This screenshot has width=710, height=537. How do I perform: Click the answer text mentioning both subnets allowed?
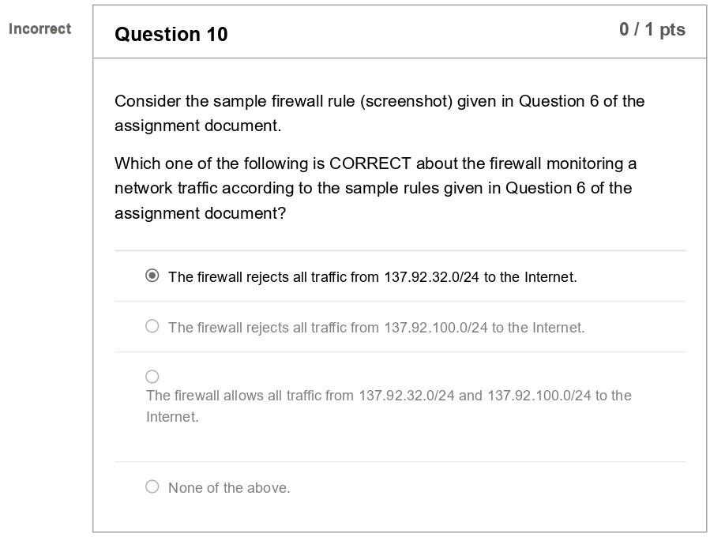point(389,396)
